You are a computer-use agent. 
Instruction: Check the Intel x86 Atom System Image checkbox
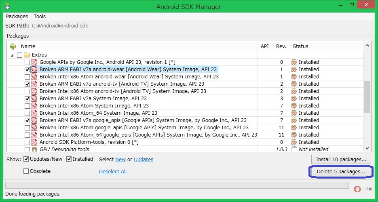tap(27, 106)
